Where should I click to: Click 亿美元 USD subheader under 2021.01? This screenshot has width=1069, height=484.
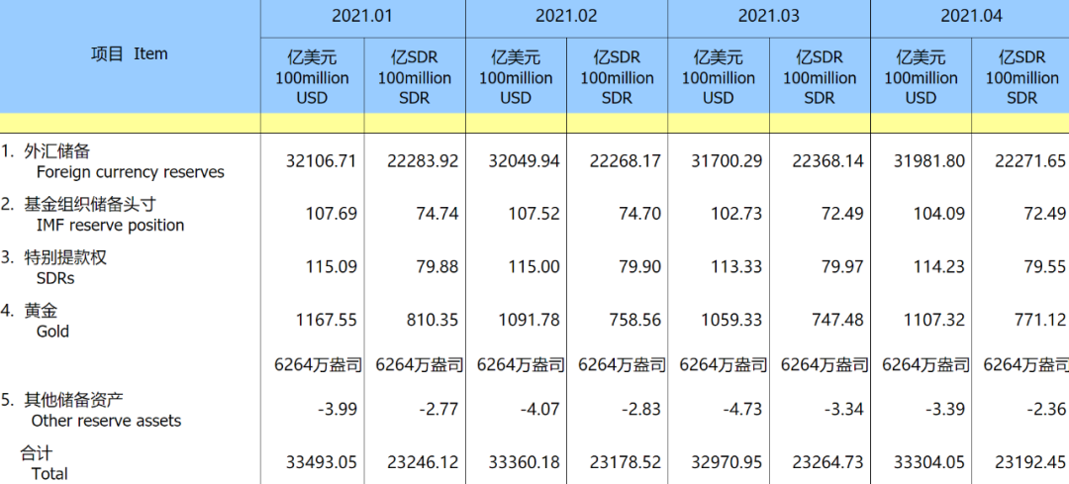(312, 77)
